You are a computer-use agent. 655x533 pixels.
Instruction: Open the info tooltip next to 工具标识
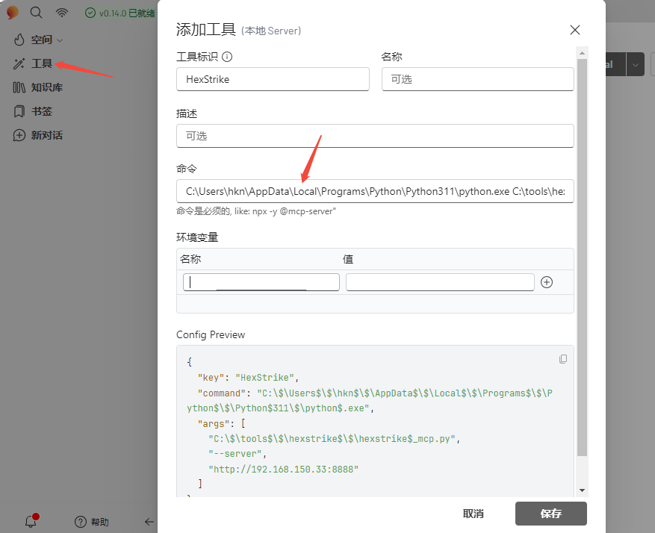point(228,56)
